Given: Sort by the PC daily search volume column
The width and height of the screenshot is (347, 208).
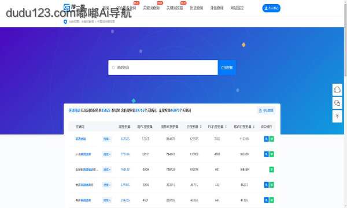Looking at the screenshot, I should [217, 127].
